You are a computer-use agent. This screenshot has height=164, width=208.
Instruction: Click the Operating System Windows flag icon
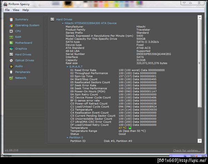pos(11,25)
